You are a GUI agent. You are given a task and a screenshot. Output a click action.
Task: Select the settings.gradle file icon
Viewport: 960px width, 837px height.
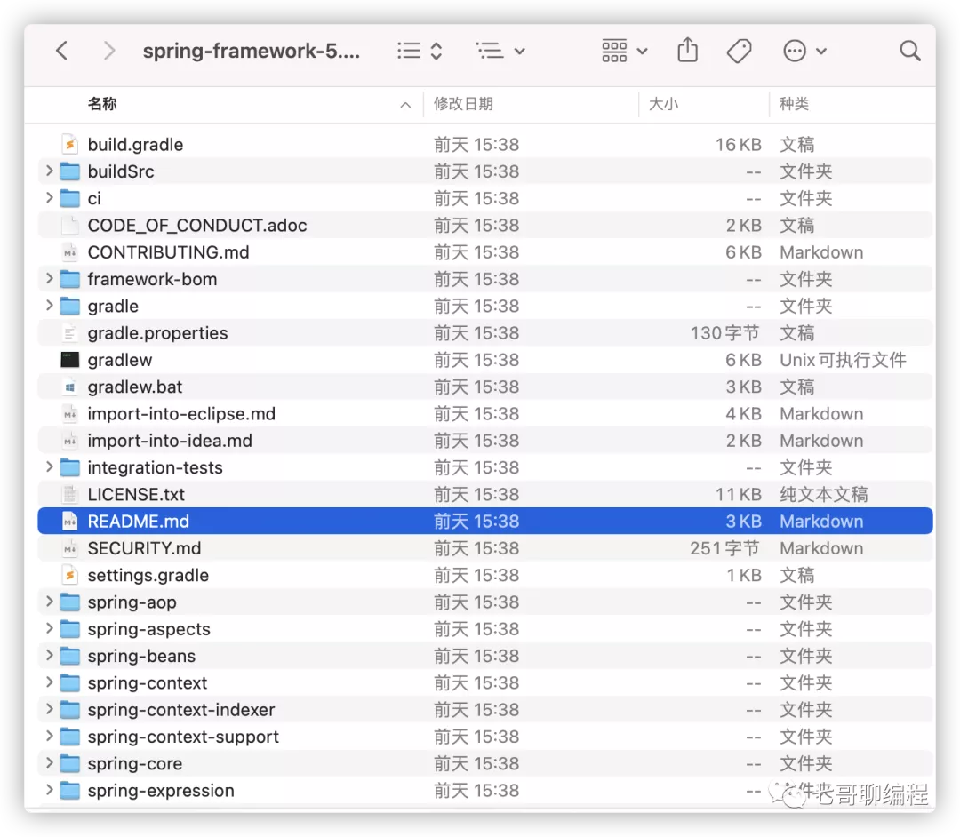70,575
